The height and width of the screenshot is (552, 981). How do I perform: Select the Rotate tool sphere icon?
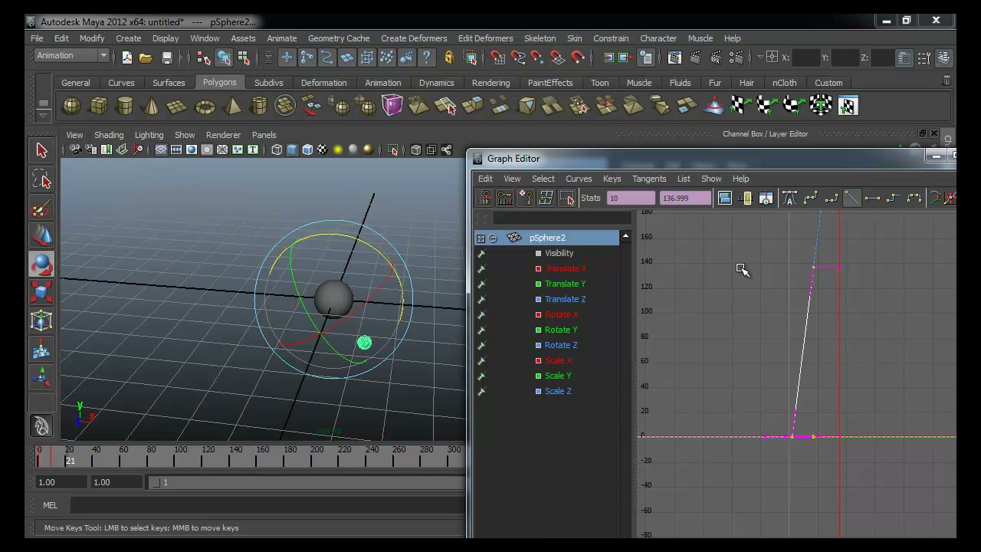coord(41,264)
